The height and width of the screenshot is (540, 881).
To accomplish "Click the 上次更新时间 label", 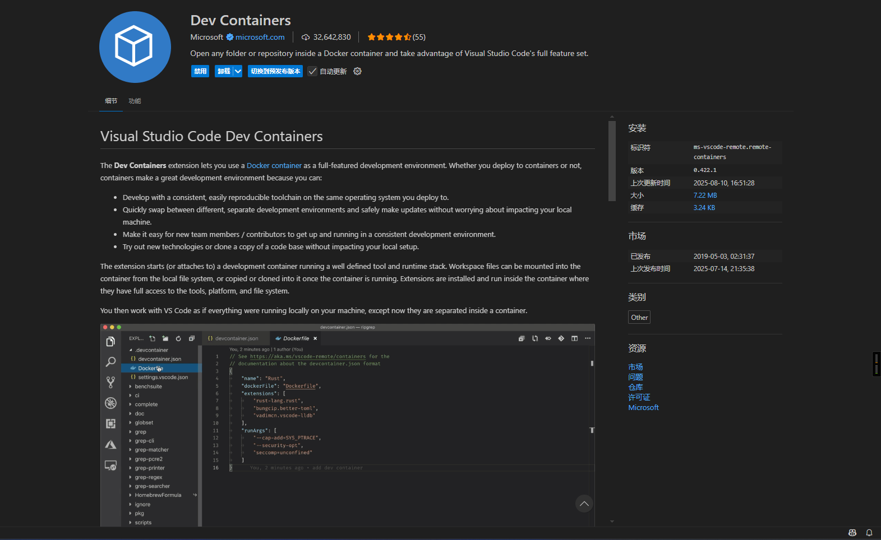I will pos(651,183).
